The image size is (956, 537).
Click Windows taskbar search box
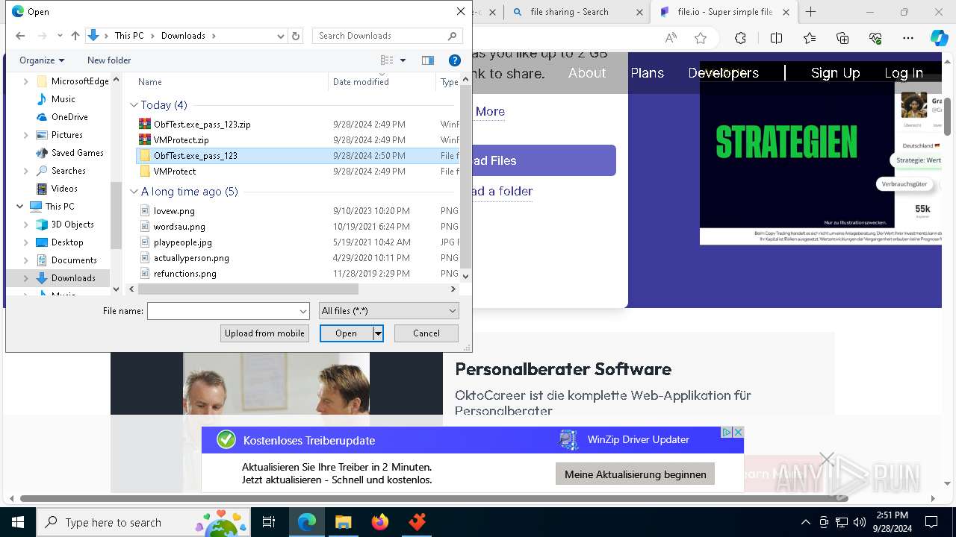click(143, 522)
